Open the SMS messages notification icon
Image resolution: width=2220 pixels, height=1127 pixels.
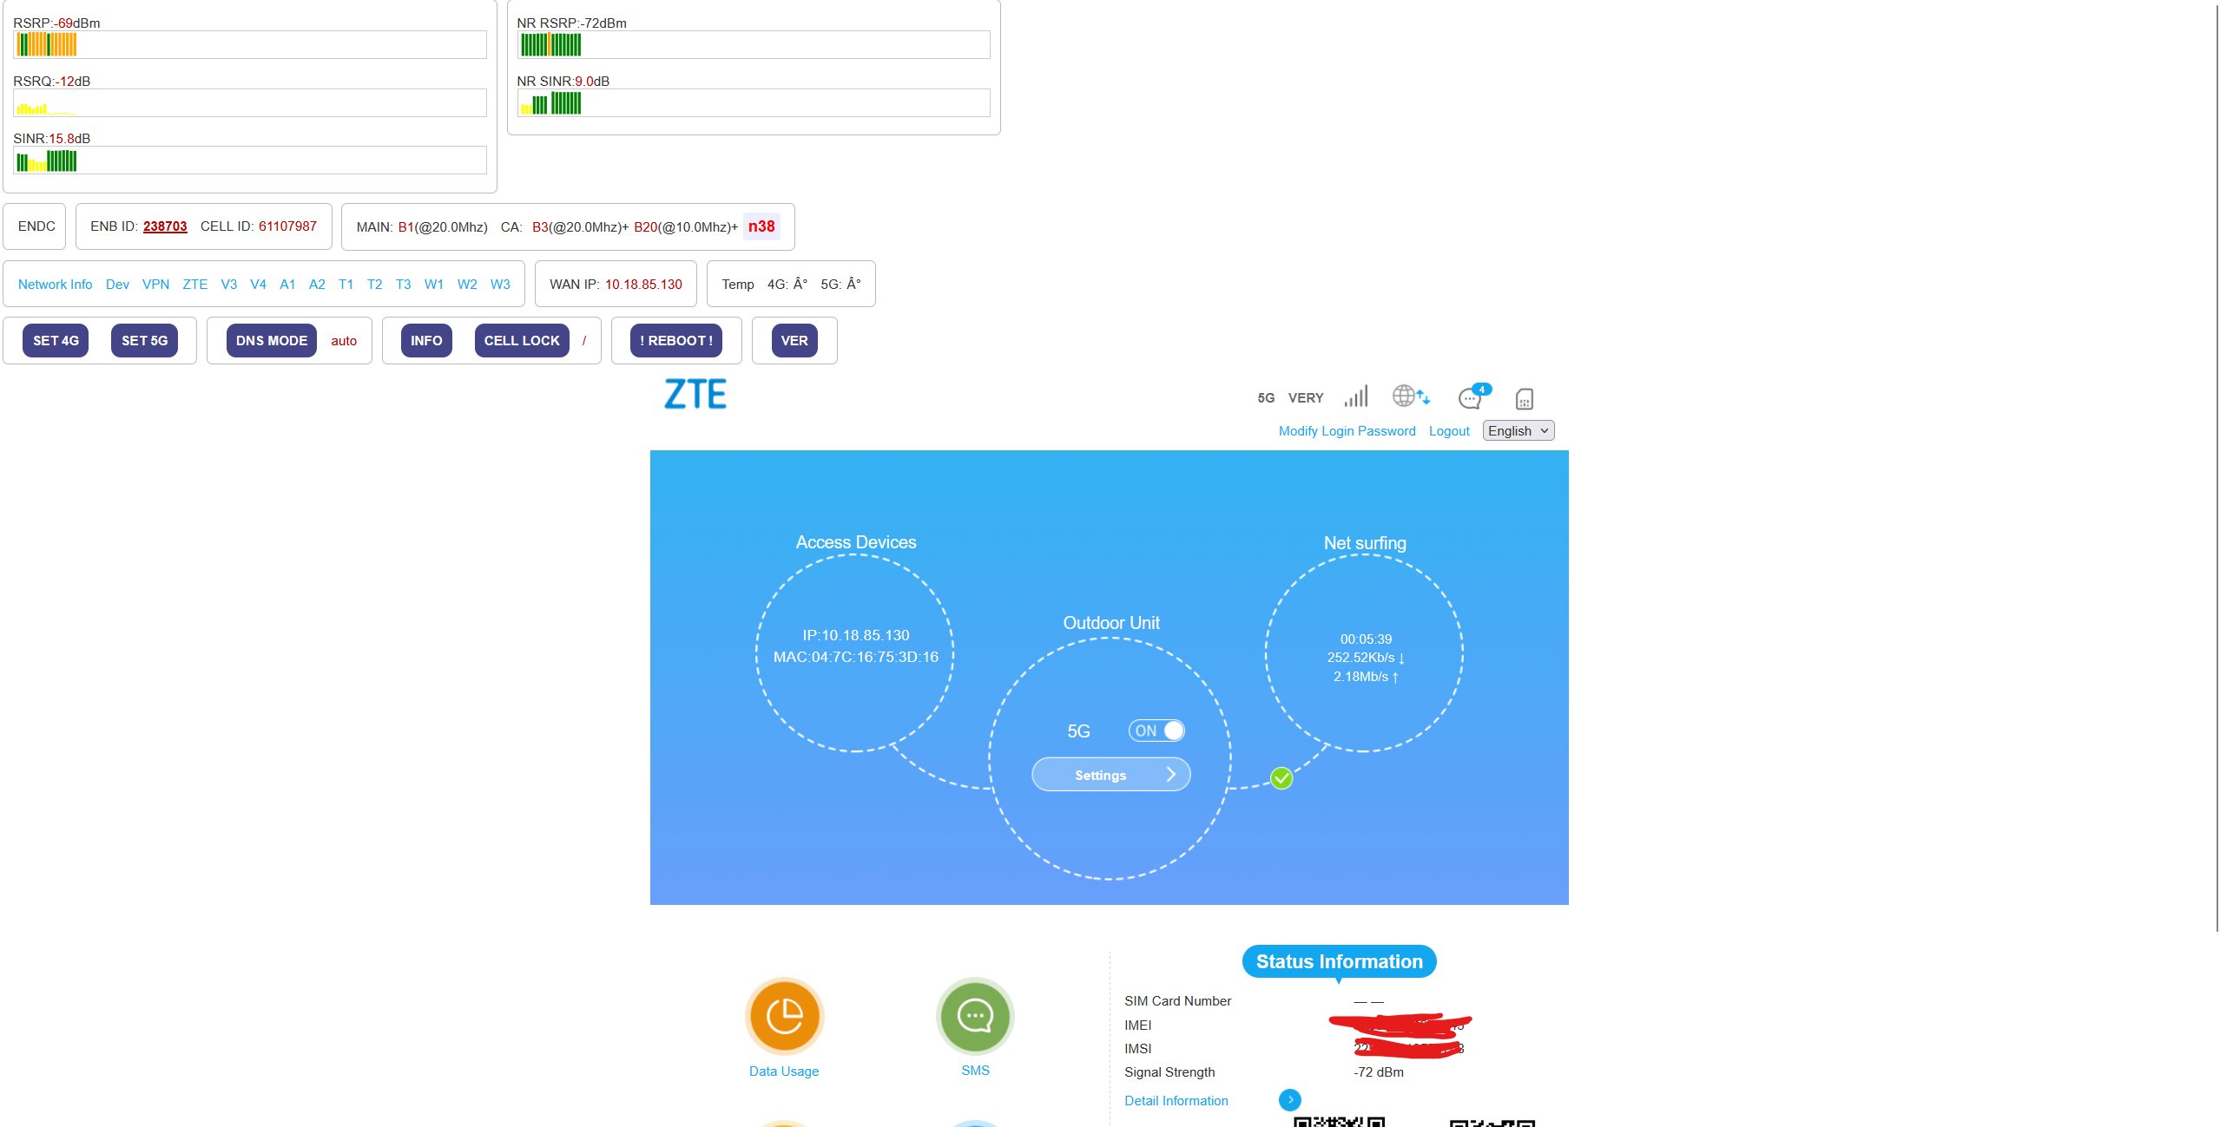tap(1472, 397)
